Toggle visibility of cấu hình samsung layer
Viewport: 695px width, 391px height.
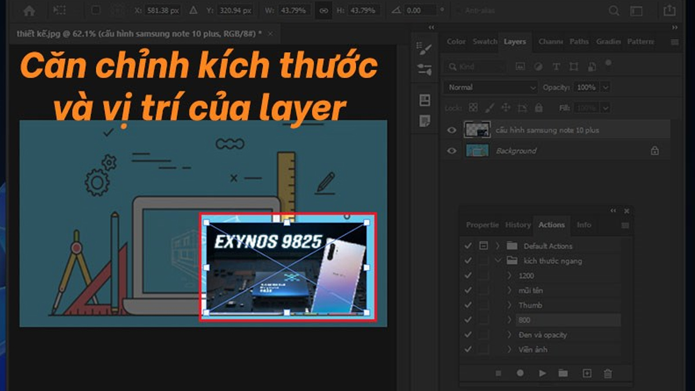452,130
